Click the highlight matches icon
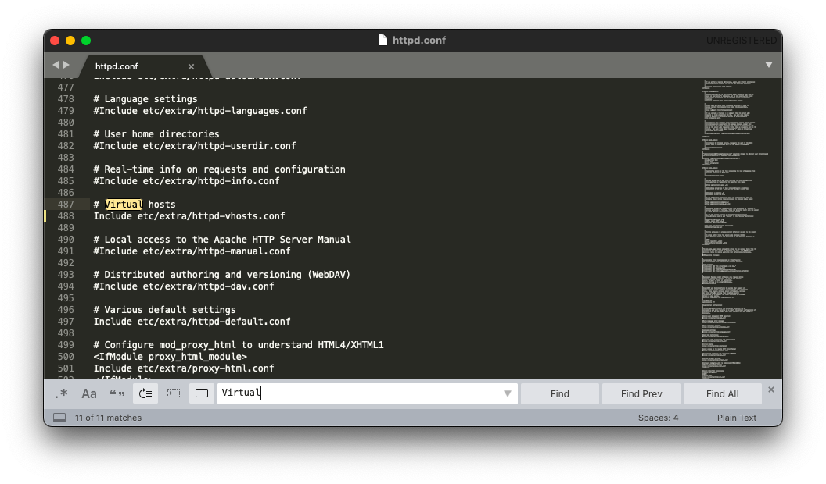 click(202, 393)
